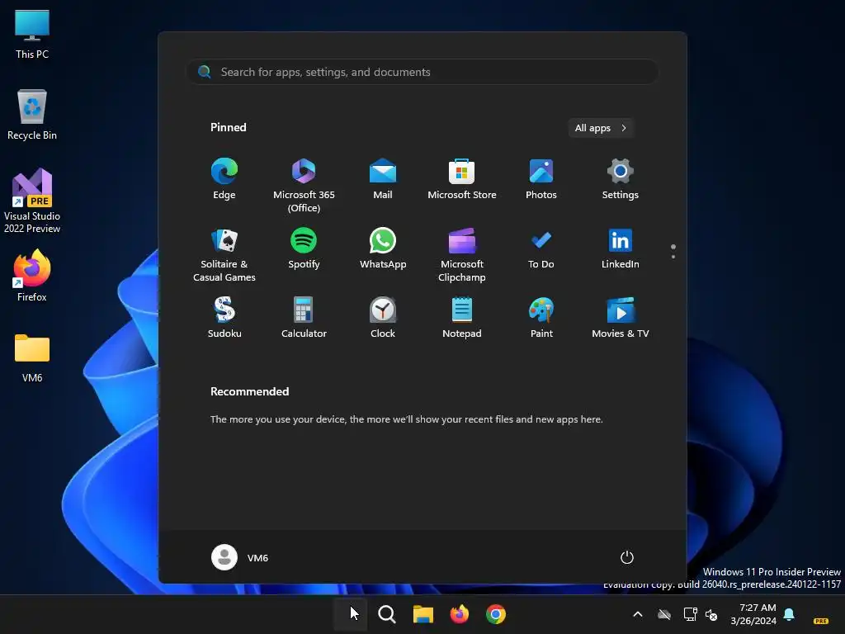Launch the To Do app
The width and height of the screenshot is (845, 634).
click(x=541, y=248)
